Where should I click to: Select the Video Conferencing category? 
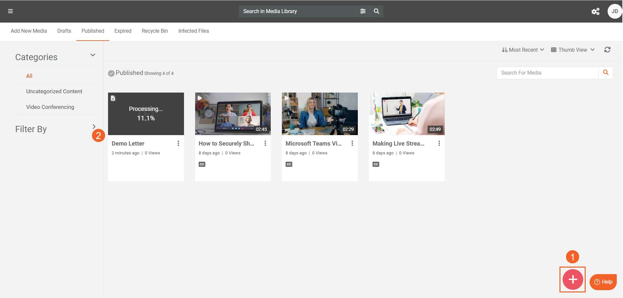(50, 107)
